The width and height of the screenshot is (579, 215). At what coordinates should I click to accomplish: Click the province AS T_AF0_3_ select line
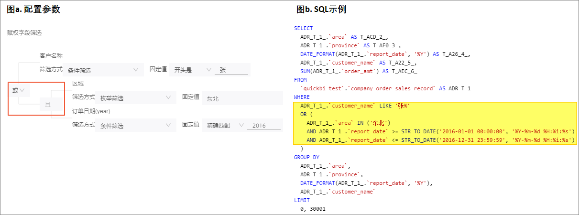click(351, 45)
